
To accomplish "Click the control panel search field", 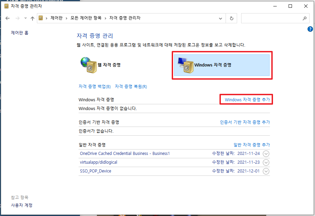I will pos(271,18).
